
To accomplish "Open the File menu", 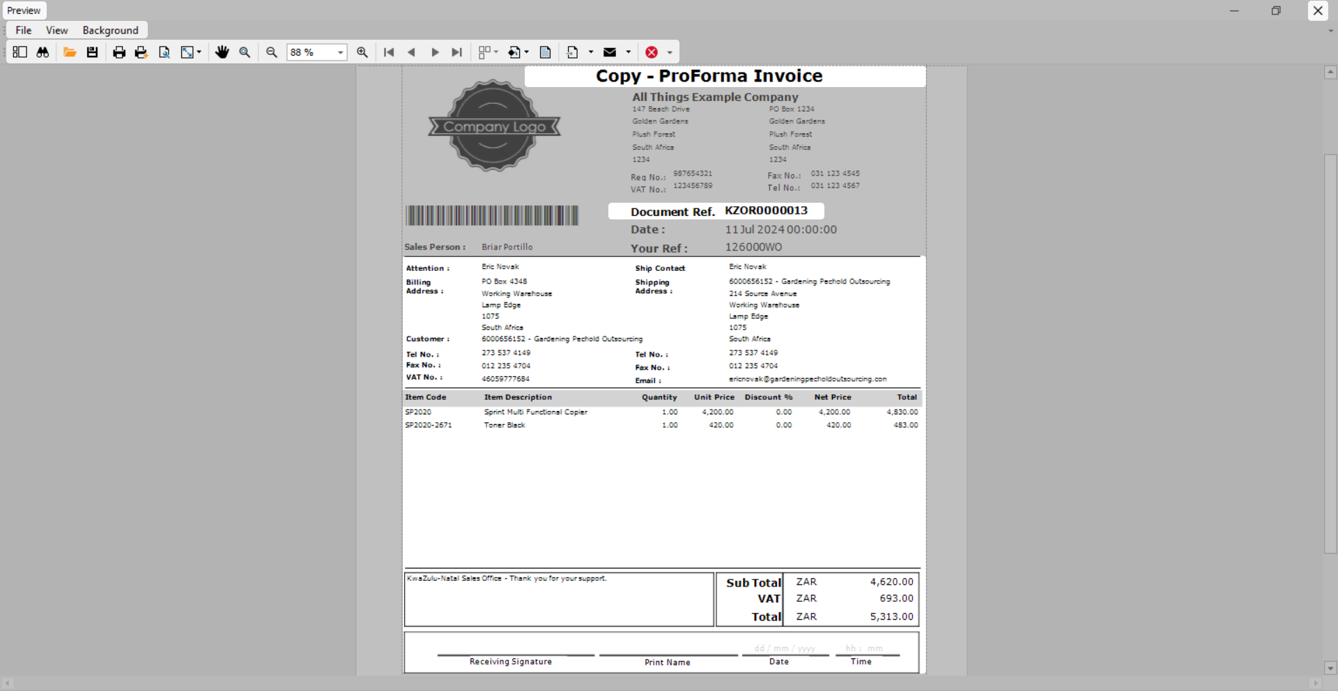I will pos(24,30).
